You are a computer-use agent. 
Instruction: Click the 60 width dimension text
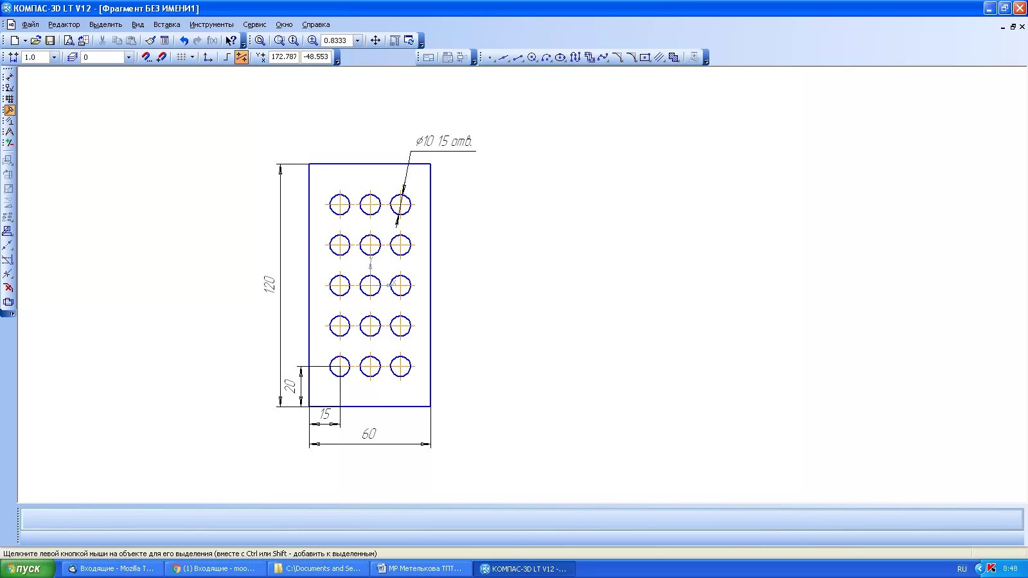(x=369, y=434)
